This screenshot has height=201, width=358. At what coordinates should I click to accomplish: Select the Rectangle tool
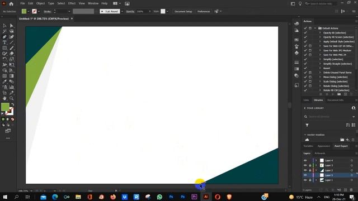coord(4,48)
